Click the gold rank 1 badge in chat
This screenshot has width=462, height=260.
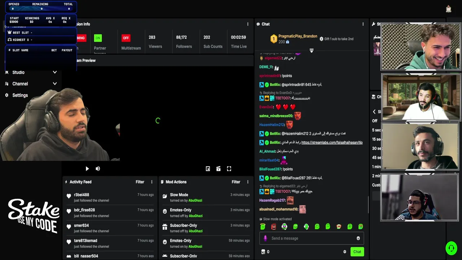point(274,39)
